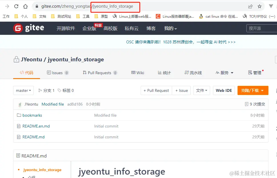Click the + Pull Request button

click(x=156, y=90)
